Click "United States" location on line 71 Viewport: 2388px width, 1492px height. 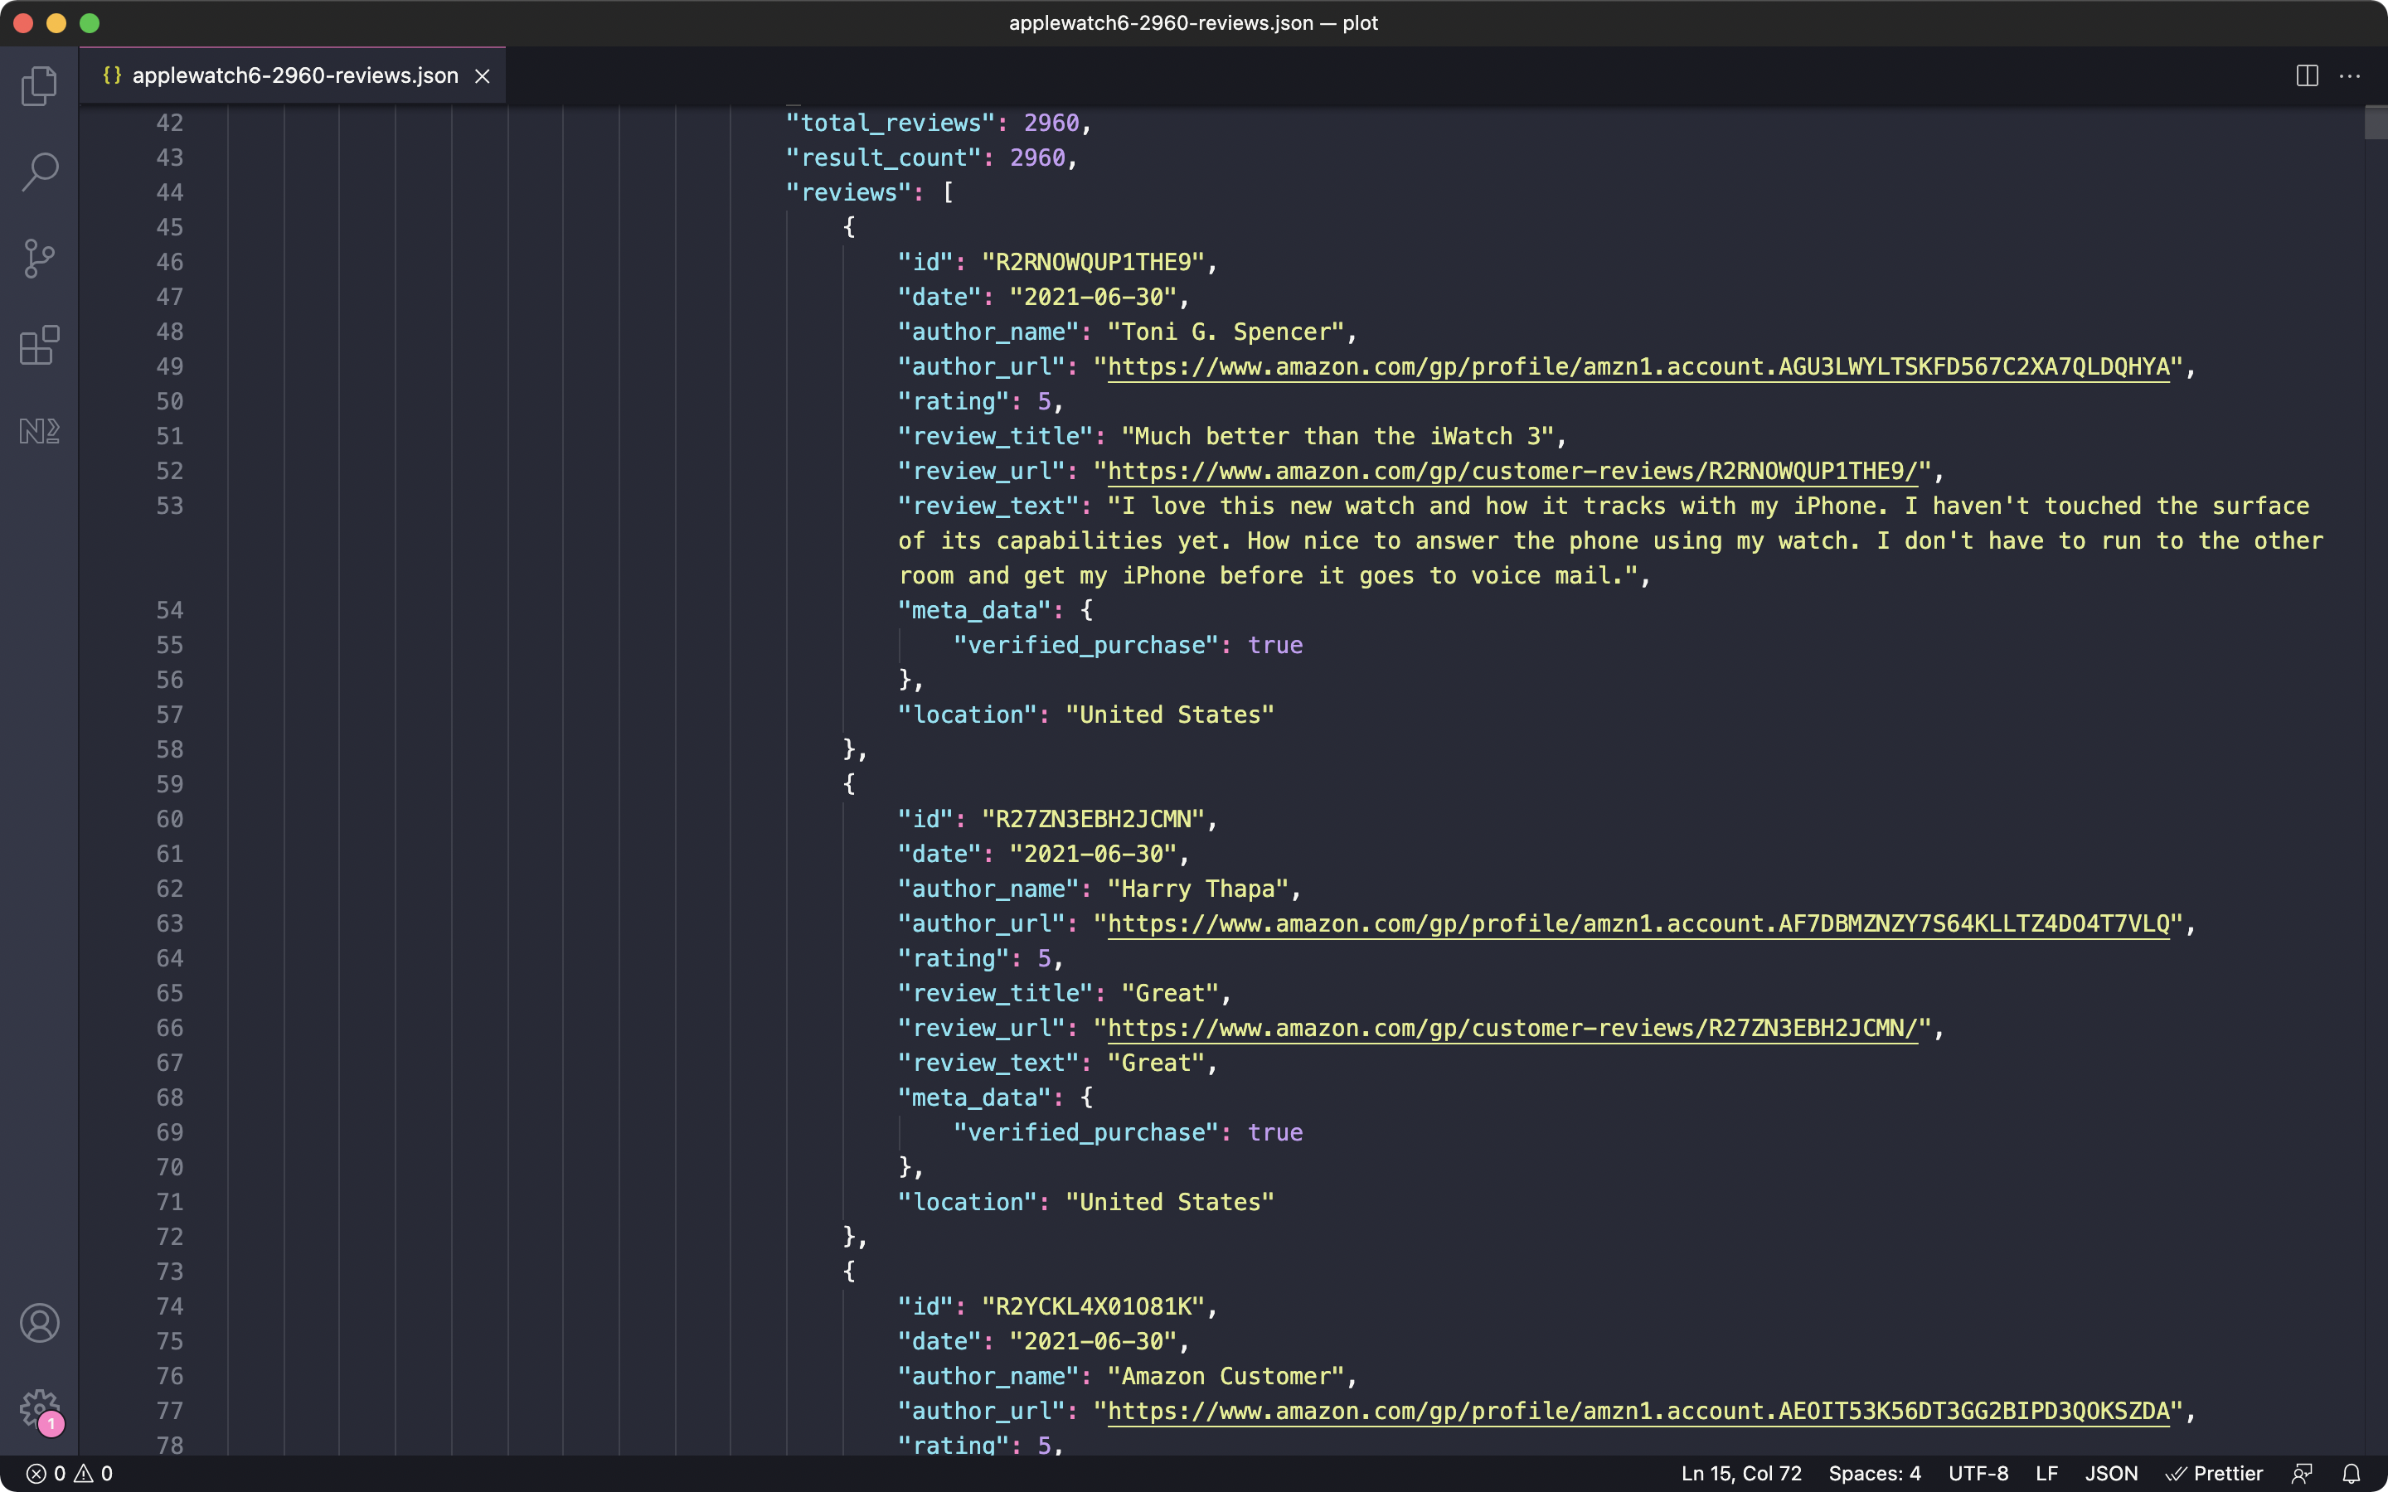(x=1170, y=1203)
